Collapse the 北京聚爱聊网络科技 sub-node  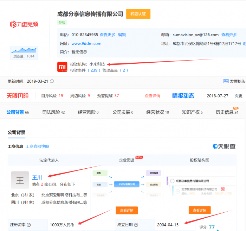pos(178,191)
